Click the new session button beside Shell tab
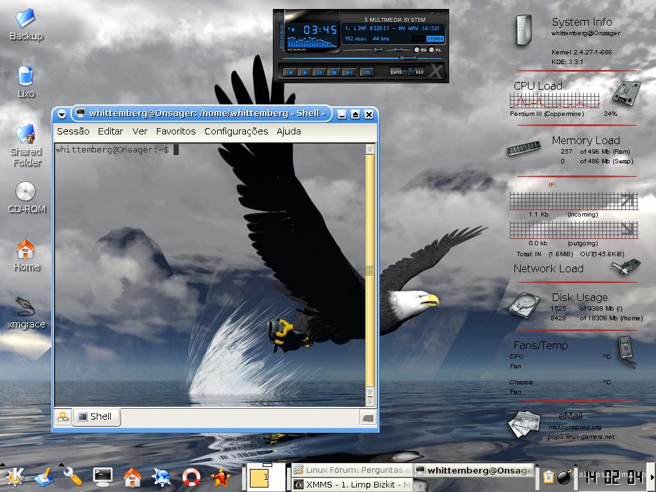 [63, 416]
